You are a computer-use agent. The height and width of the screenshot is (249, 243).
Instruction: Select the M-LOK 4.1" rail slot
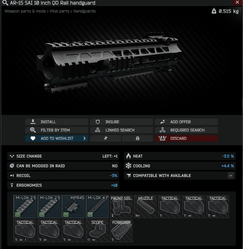click(x=97, y=207)
